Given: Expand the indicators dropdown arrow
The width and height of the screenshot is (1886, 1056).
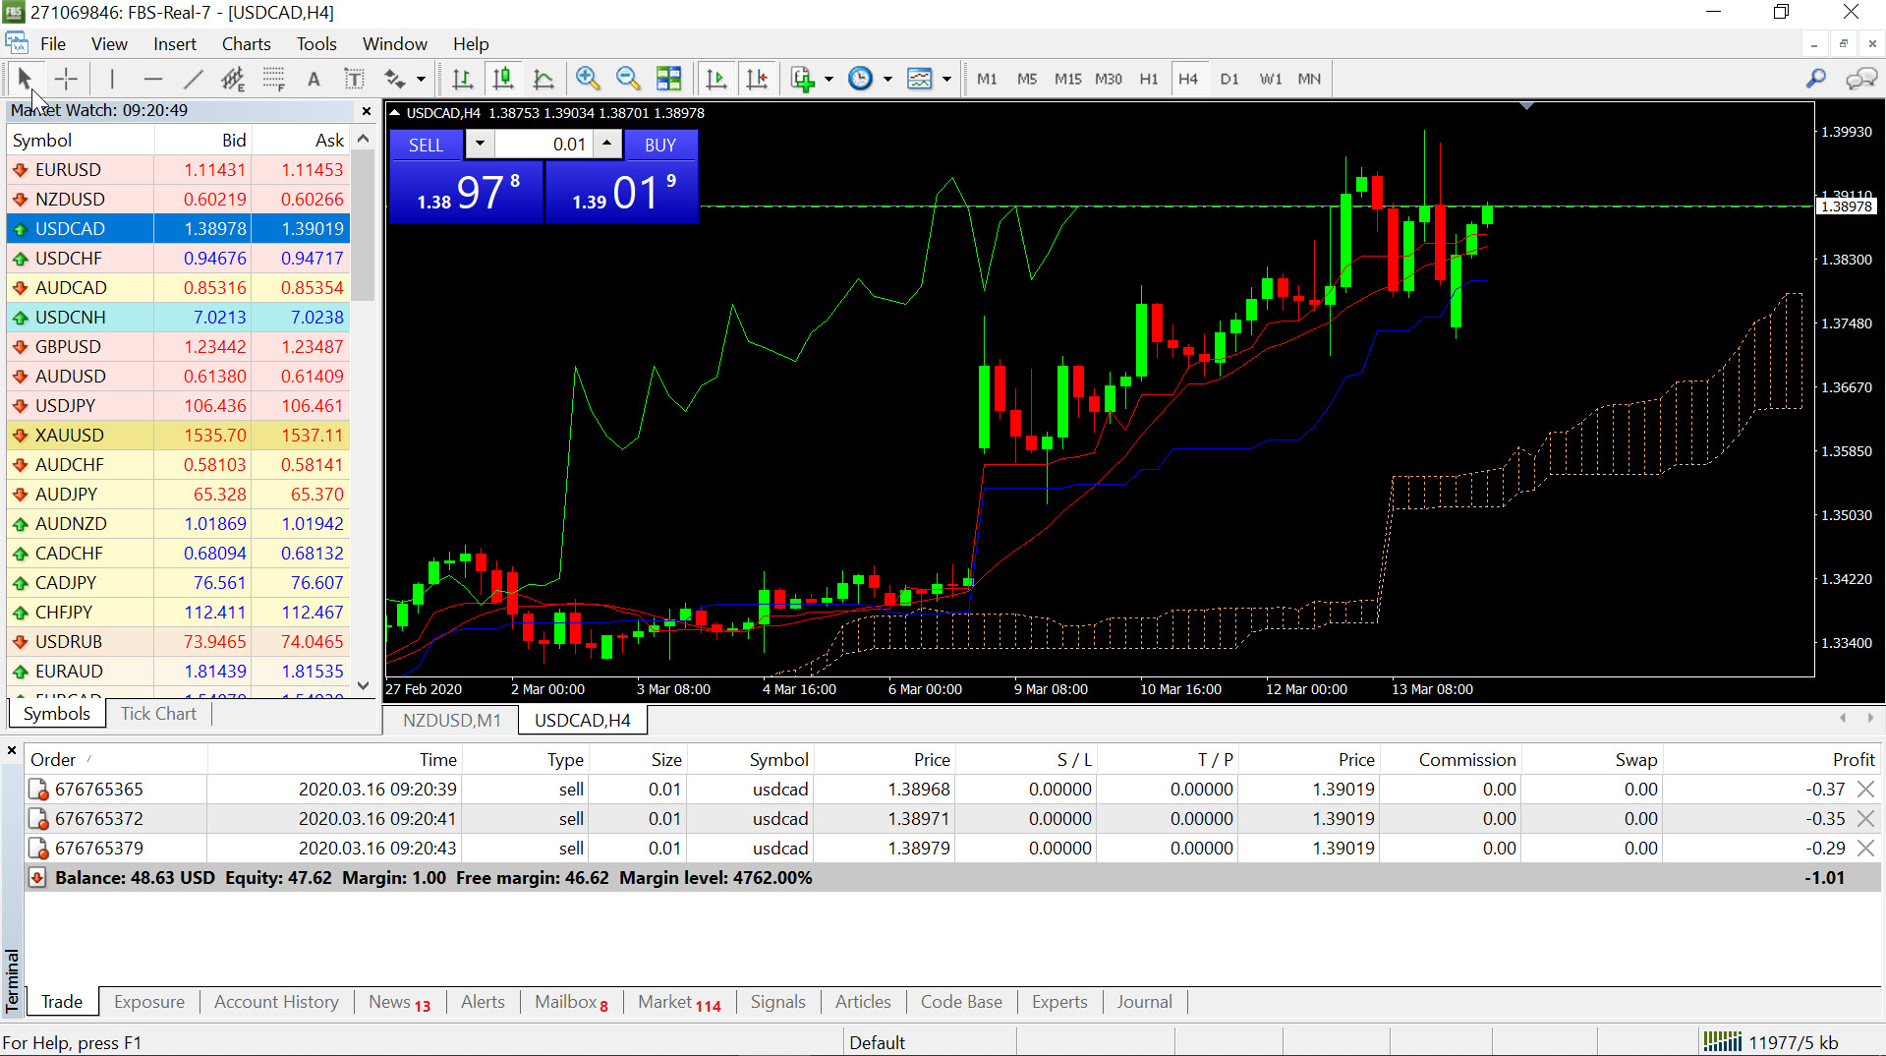Looking at the screenshot, I should pyautogui.click(x=829, y=79).
